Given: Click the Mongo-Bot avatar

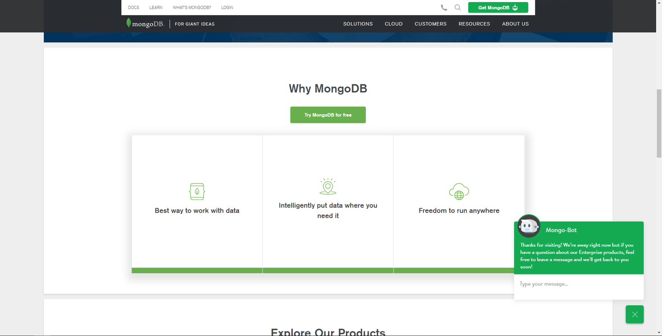Looking at the screenshot, I should pos(529,226).
